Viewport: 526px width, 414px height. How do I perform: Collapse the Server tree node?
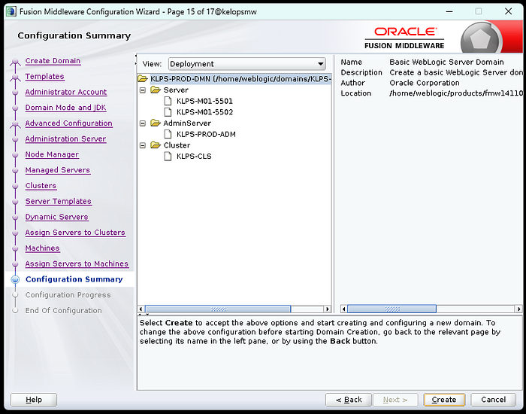[x=143, y=90]
